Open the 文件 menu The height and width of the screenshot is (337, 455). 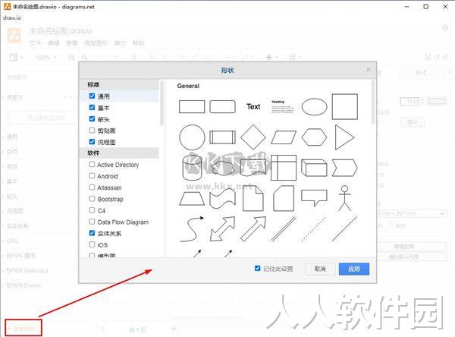click(x=36, y=43)
